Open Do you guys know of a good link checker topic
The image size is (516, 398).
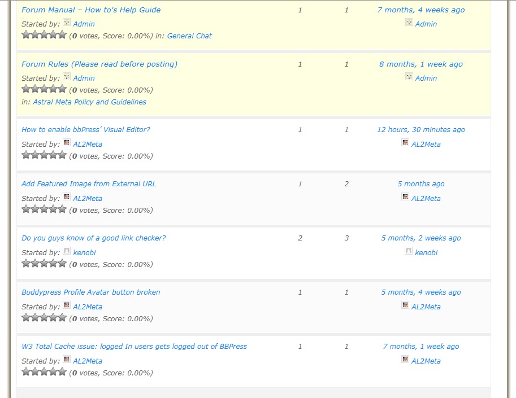click(93, 238)
